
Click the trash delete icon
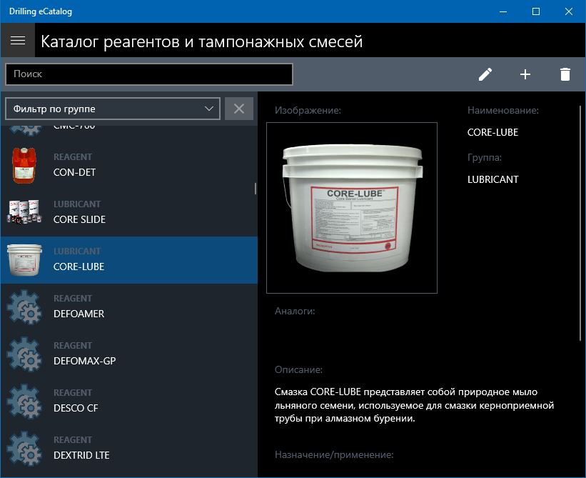(x=565, y=74)
